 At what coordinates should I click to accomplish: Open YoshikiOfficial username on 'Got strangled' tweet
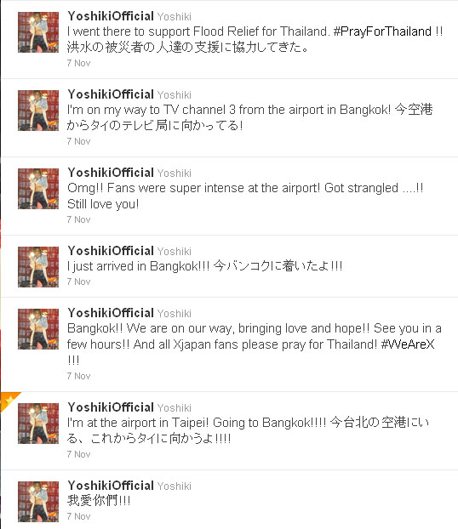(x=111, y=173)
